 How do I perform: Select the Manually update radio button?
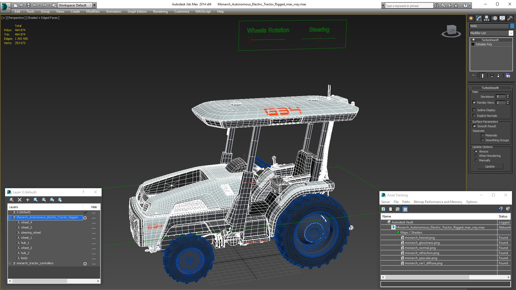(x=476, y=160)
